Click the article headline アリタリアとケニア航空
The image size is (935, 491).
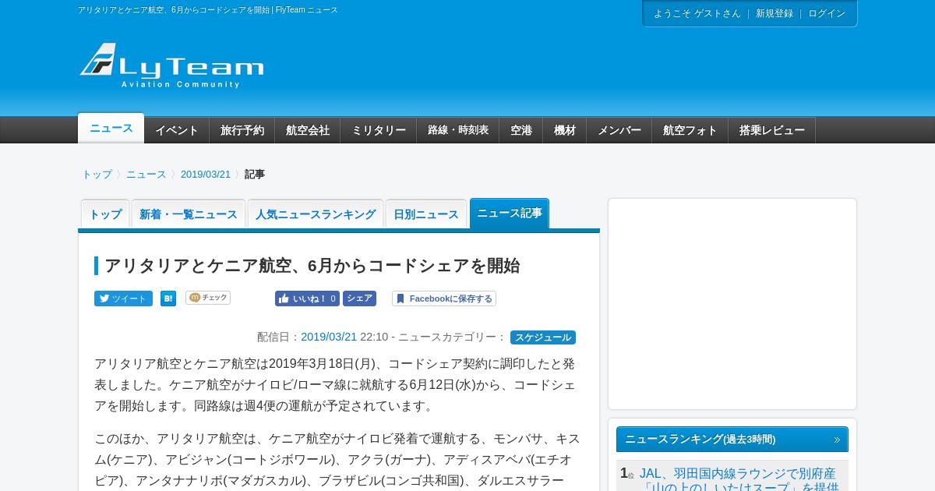tap(312, 266)
